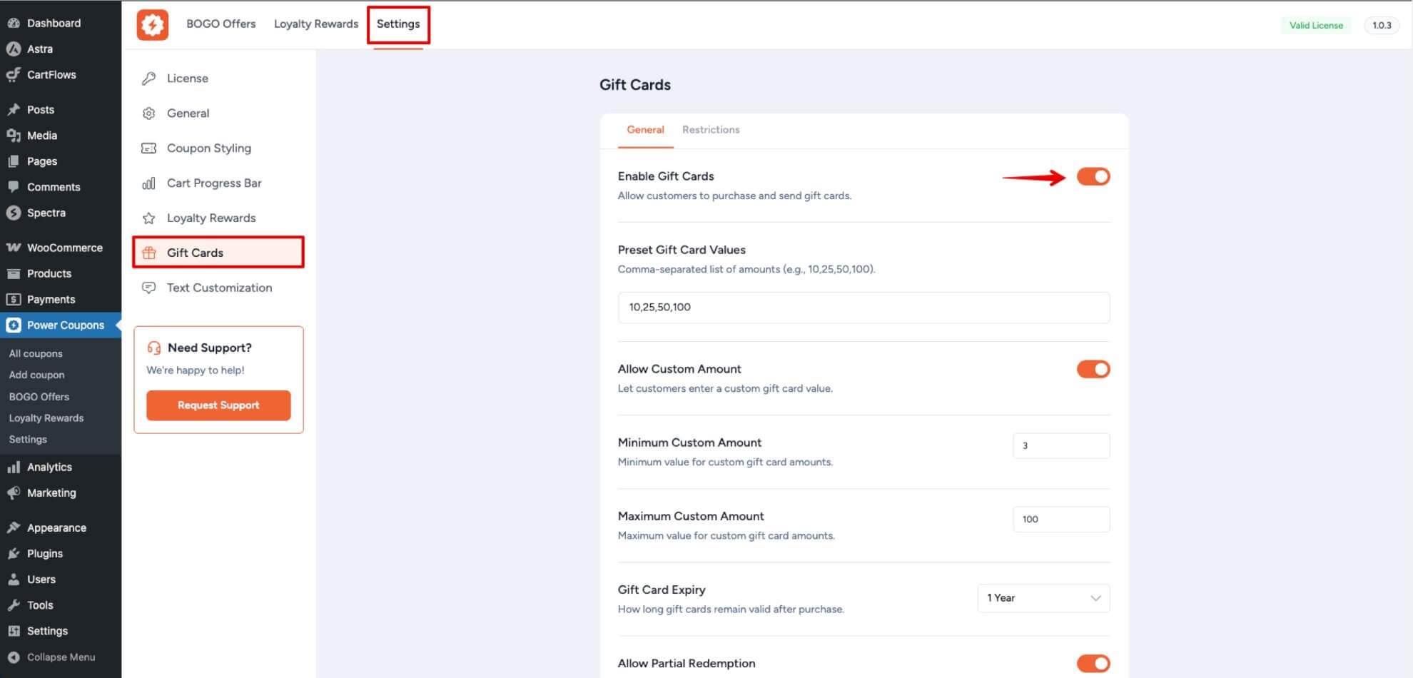Click the License key icon
1413x678 pixels.
pyautogui.click(x=149, y=78)
